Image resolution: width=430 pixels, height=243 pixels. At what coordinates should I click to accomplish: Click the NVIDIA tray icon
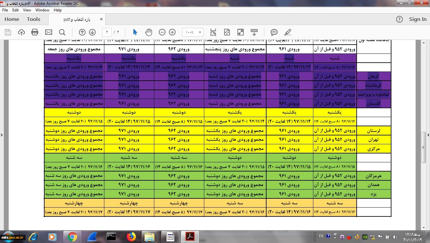365,237
